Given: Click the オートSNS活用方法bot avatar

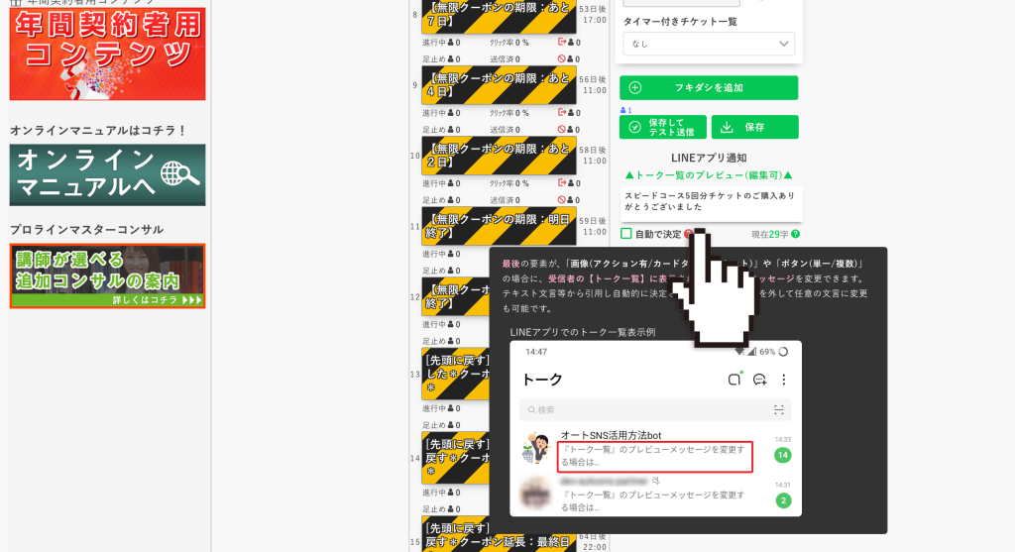Looking at the screenshot, I should (x=536, y=448).
